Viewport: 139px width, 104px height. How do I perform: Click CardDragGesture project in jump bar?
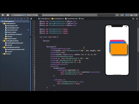click(44, 19)
